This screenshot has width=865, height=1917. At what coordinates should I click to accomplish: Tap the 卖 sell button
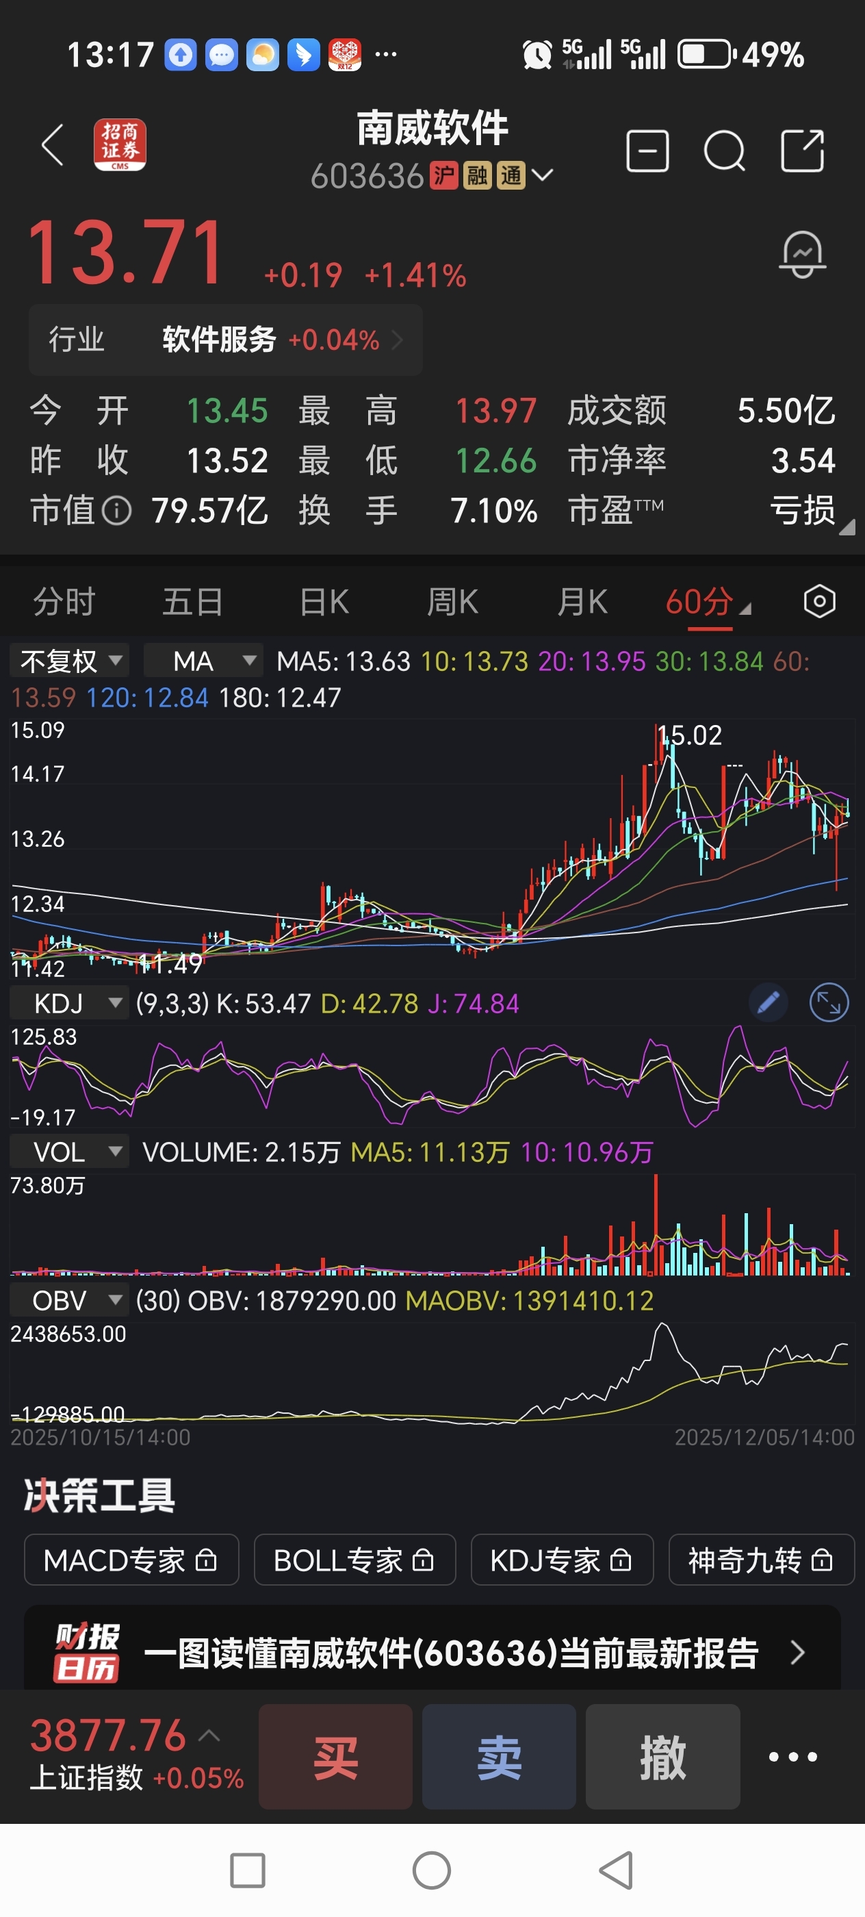pyautogui.click(x=499, y=1756)
